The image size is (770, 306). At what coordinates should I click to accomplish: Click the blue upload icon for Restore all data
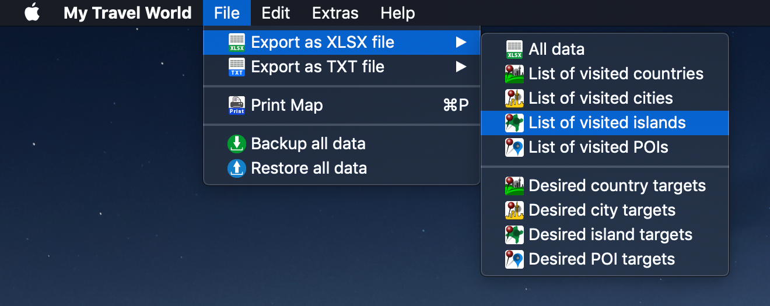(x=237, y=168)
